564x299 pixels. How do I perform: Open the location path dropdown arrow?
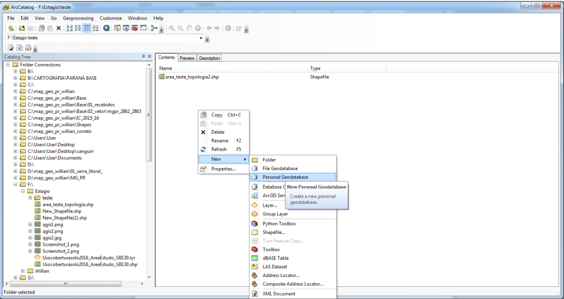(x=201, y=38)
